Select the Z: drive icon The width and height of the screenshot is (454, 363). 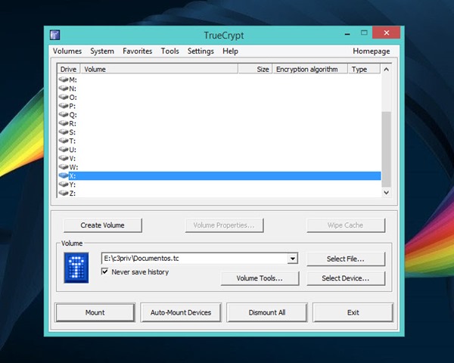click(64, 193)
